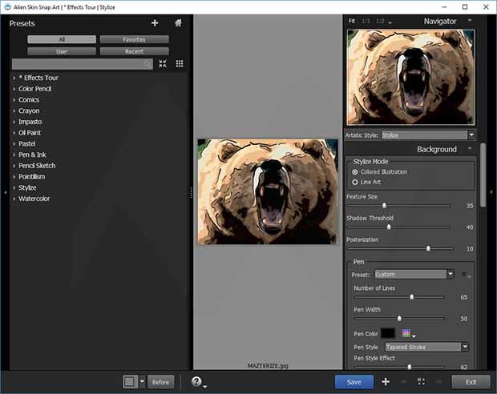Switch presets to grid thumbnail view
The image size is (497, 394).
(x=180, y=63)
